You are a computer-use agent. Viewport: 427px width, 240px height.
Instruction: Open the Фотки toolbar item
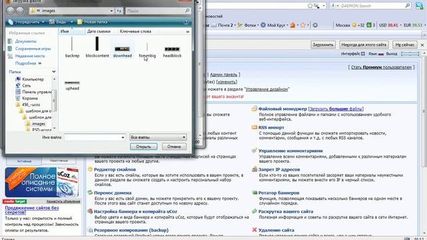(248, 25)
